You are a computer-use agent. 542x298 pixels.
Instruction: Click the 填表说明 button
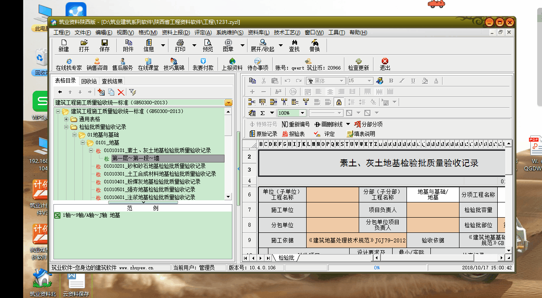pos(360,134)
